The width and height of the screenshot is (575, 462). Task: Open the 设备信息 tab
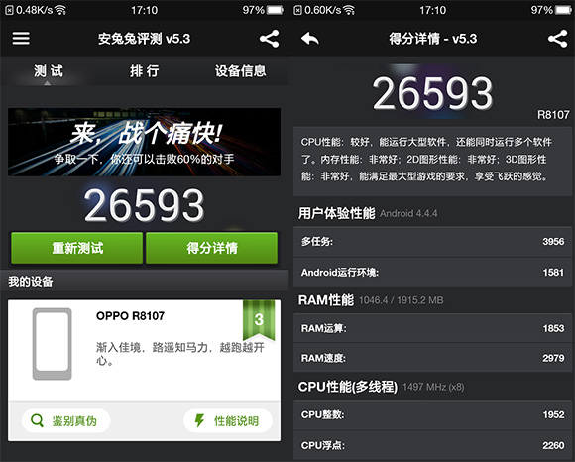[240, 71]
